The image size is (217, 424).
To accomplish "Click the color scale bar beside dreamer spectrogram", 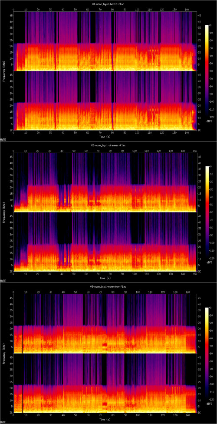I will 207,212.
